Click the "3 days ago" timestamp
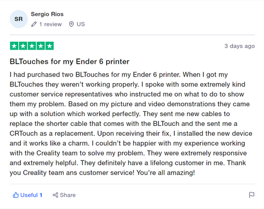Viewport: 264px width, 209px height. [x=240, y=46]
